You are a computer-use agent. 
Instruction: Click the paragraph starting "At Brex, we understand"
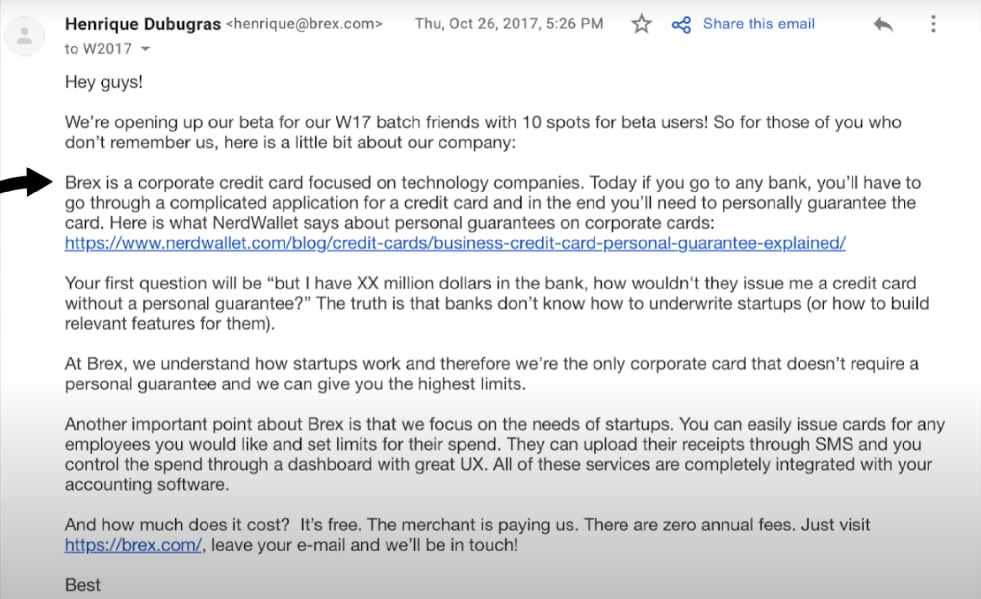click(490, 374)
